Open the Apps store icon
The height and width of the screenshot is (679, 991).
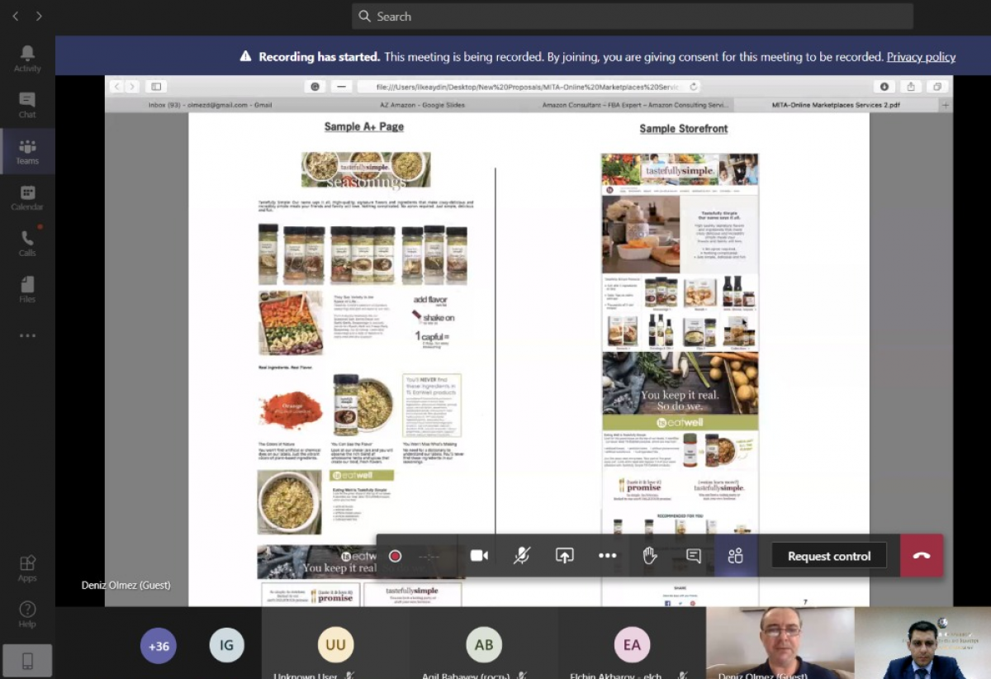coord(27,567)
